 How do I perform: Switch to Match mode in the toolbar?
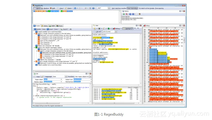[37, 8]
